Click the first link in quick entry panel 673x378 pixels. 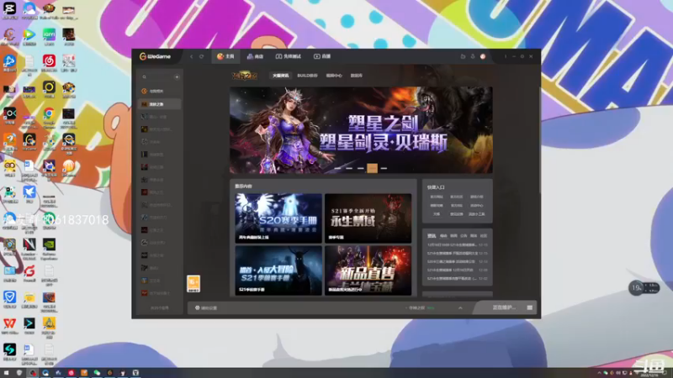pyautogui.click(x=437, y=197)
